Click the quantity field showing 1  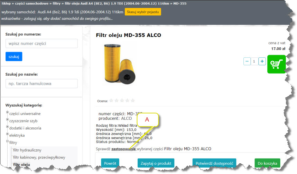click(x=254, y=61)
